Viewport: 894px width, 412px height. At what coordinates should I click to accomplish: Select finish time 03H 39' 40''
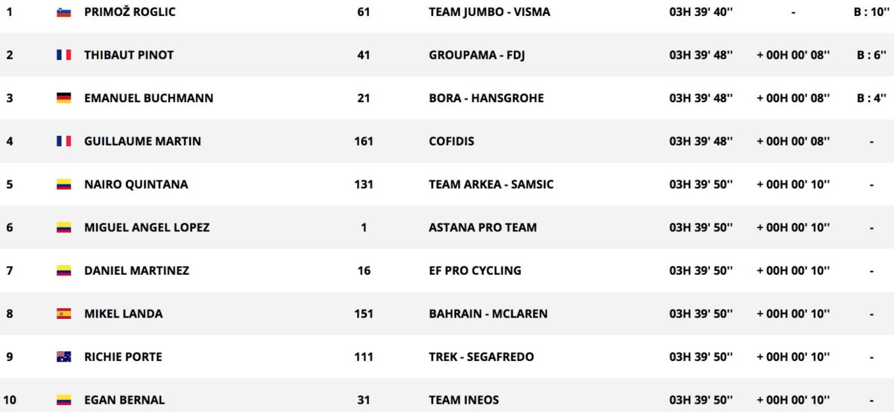point(701,12)
